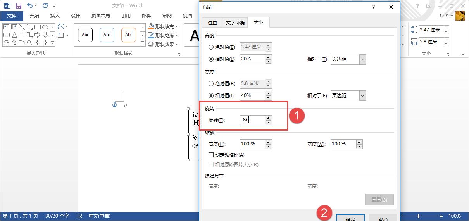Screen dimensions: 469x221
Task: Open 形状效果 shape effects dropdown
Action: tap(163, 44)
